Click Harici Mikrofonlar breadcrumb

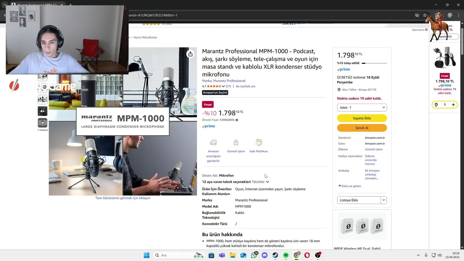145,37
